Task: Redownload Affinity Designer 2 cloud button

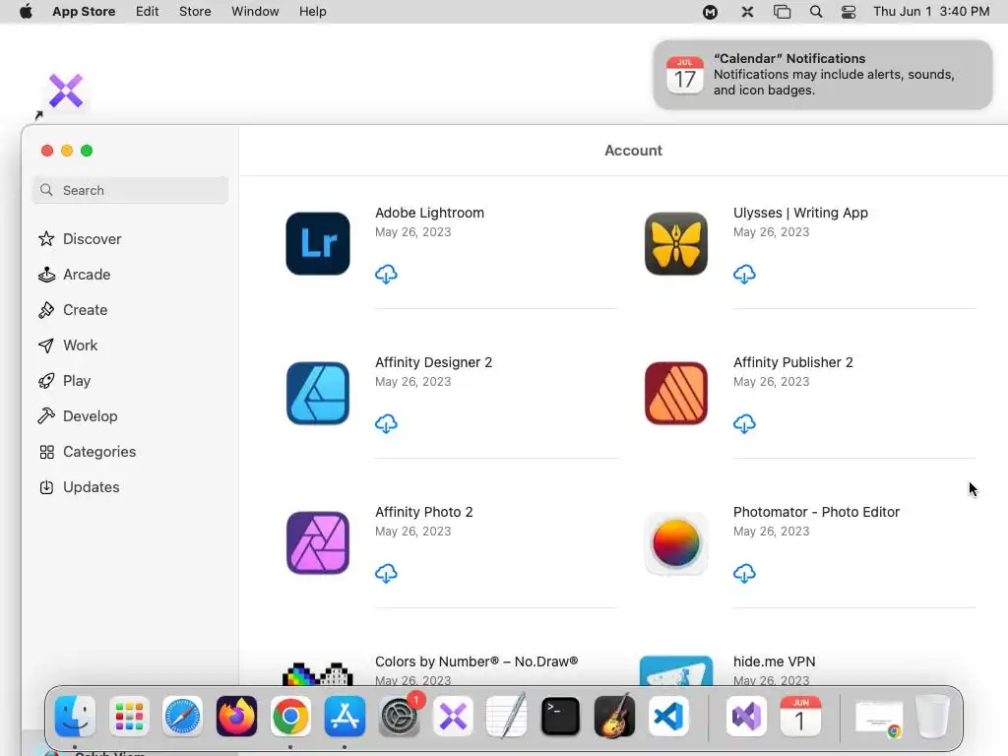Action: [x=386, y=423]
